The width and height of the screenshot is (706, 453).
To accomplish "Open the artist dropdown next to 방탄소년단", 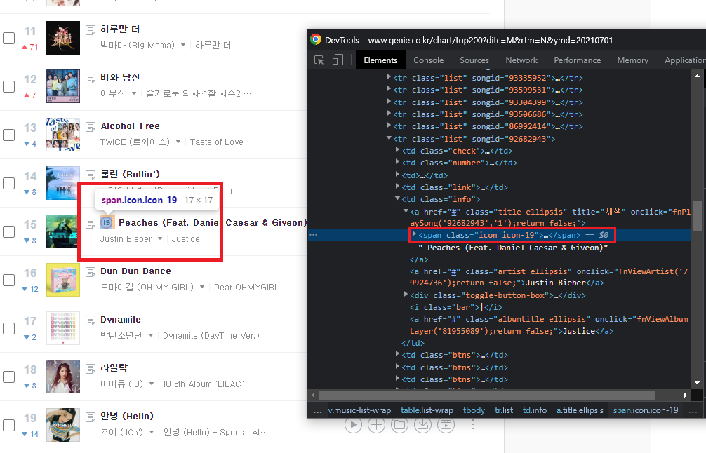I will coord(151,335).
